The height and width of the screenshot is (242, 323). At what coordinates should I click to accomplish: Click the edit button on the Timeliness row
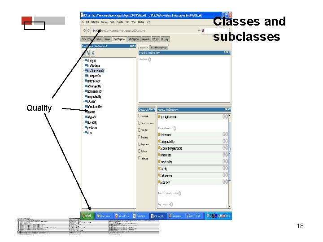click(227, 155)
